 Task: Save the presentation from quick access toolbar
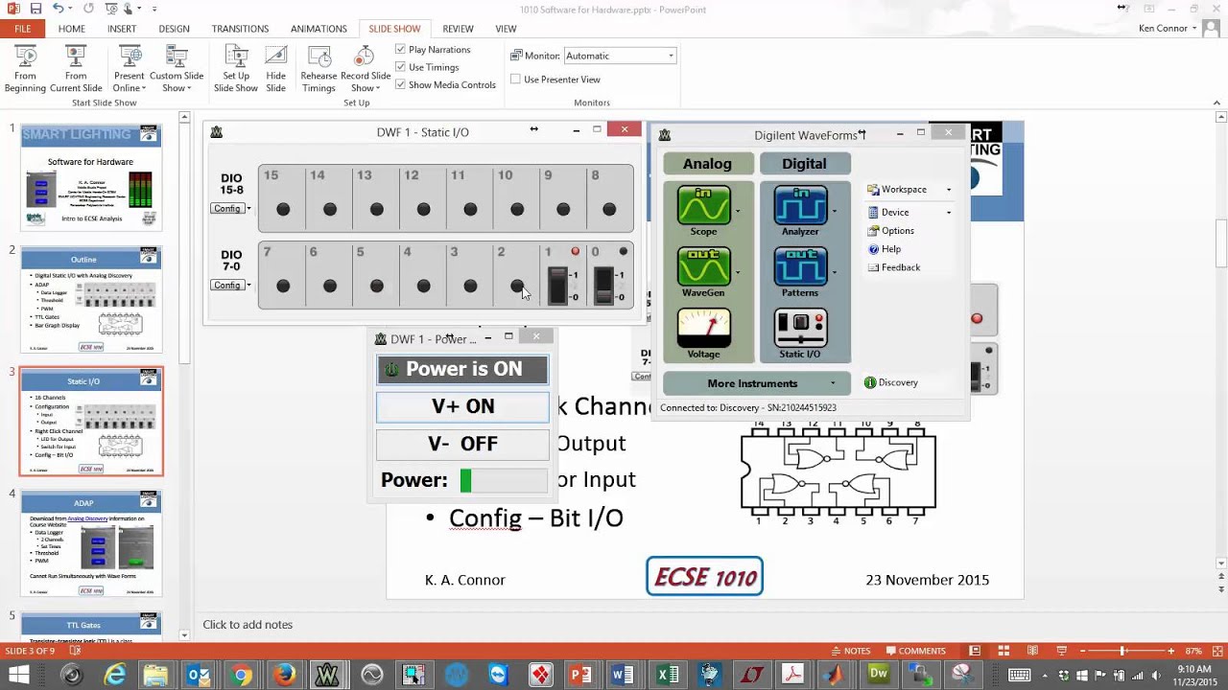pyautogui.click(x=36, y=9)
